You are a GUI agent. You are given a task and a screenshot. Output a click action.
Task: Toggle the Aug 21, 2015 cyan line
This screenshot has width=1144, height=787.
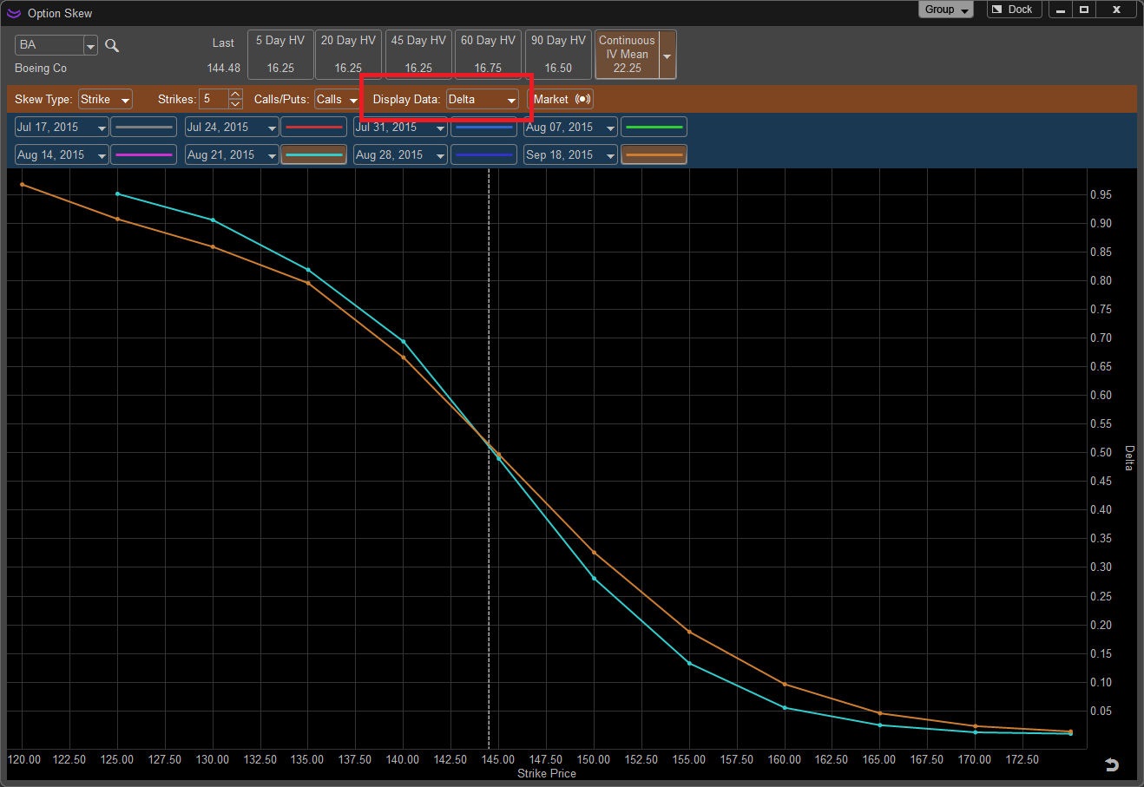(314, 155)
